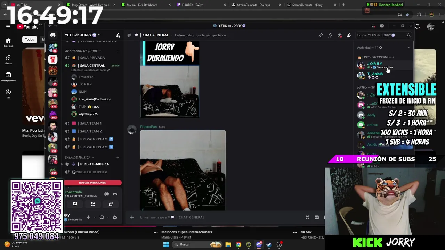
Task: Select server icon with 110 badge
Action: (x=53, y=104)
